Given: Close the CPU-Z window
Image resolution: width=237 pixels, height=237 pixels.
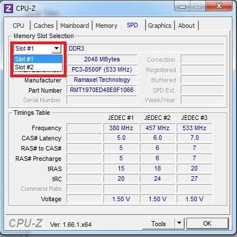Looking at the screenshot, I should pos(219,6).
